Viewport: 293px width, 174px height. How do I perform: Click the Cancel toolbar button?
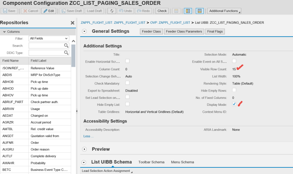pyautogui.click(x=31, y=11)
